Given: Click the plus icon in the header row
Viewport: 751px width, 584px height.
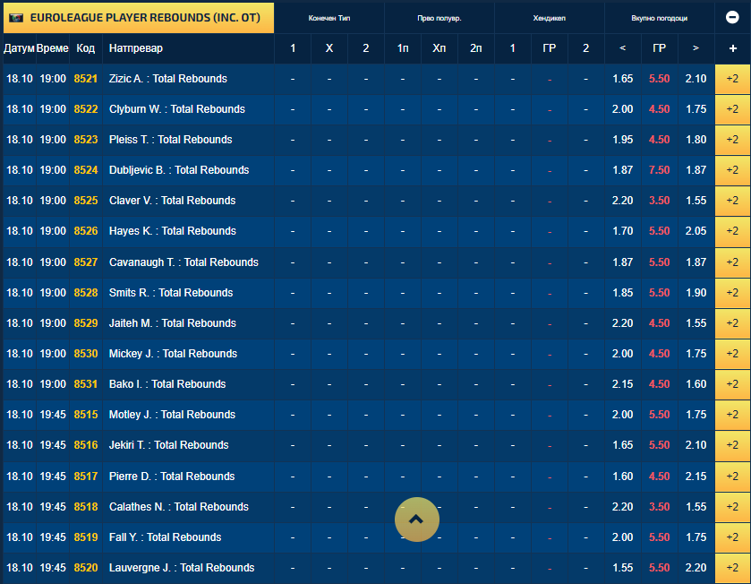Looking at the screenshot, I should pyautogui.click(x=732, y=48).
